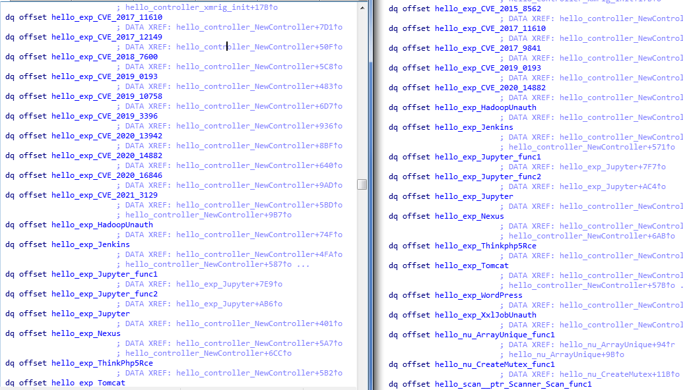The width and height of the screenshot is (683, 390).
Task: Follow the hello_exp_Jupyter+7F7 cross-reference
Action: [x=613, y=167]
